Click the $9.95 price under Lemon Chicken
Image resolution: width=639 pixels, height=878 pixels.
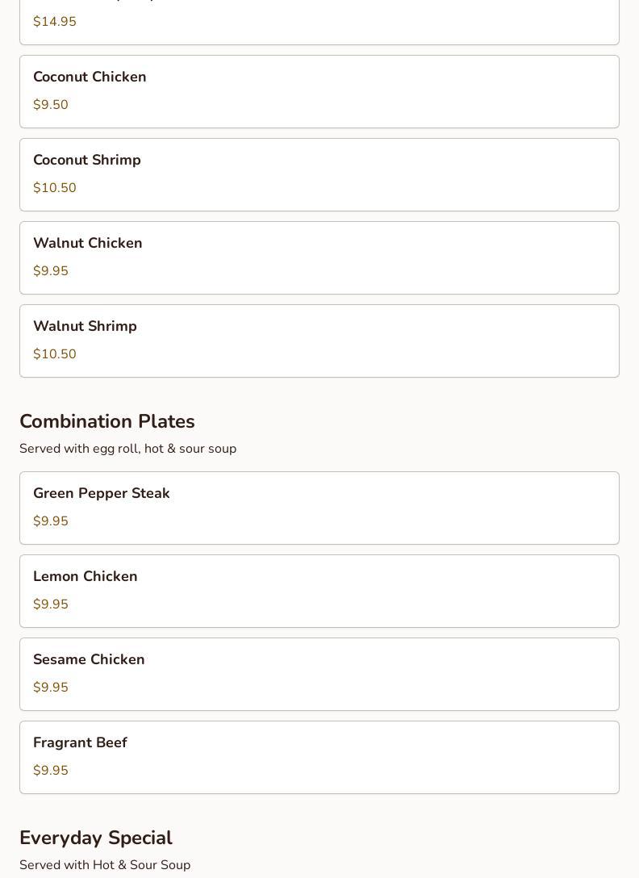[x=51, y=604]
